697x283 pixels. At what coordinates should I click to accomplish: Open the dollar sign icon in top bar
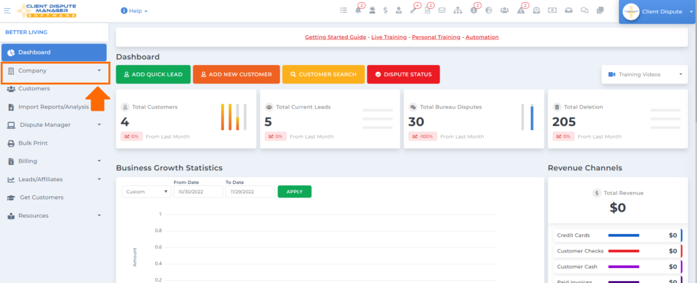(385, 11)
